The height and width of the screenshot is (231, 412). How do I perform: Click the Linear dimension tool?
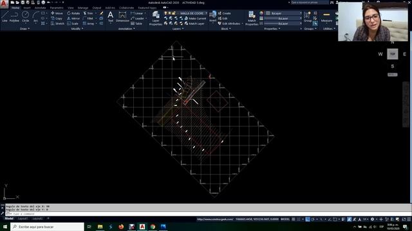tap(137, 13)
